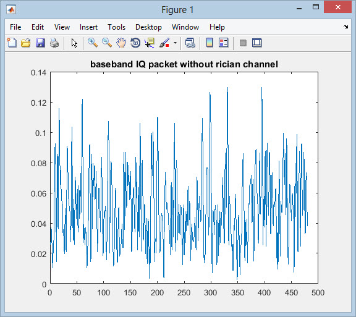
Task: Show plot tools and dock figure
Action: click(x=257, y=43)
